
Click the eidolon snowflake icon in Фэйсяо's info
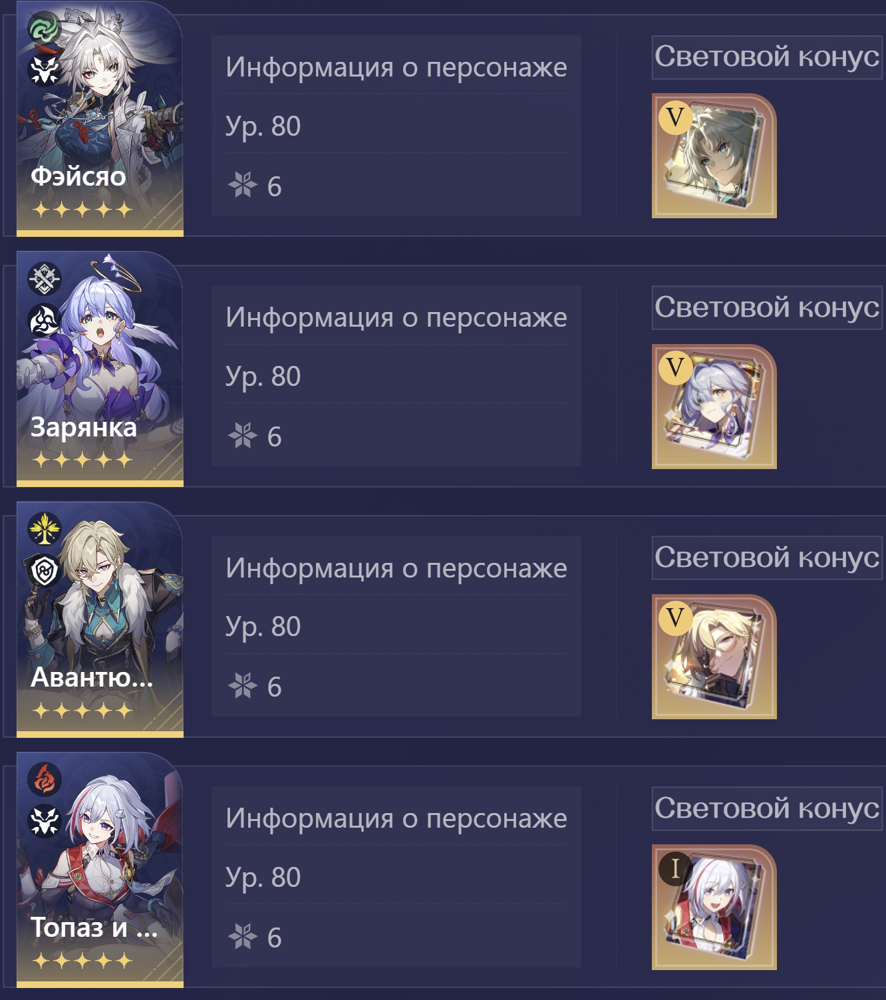point(242,185)
